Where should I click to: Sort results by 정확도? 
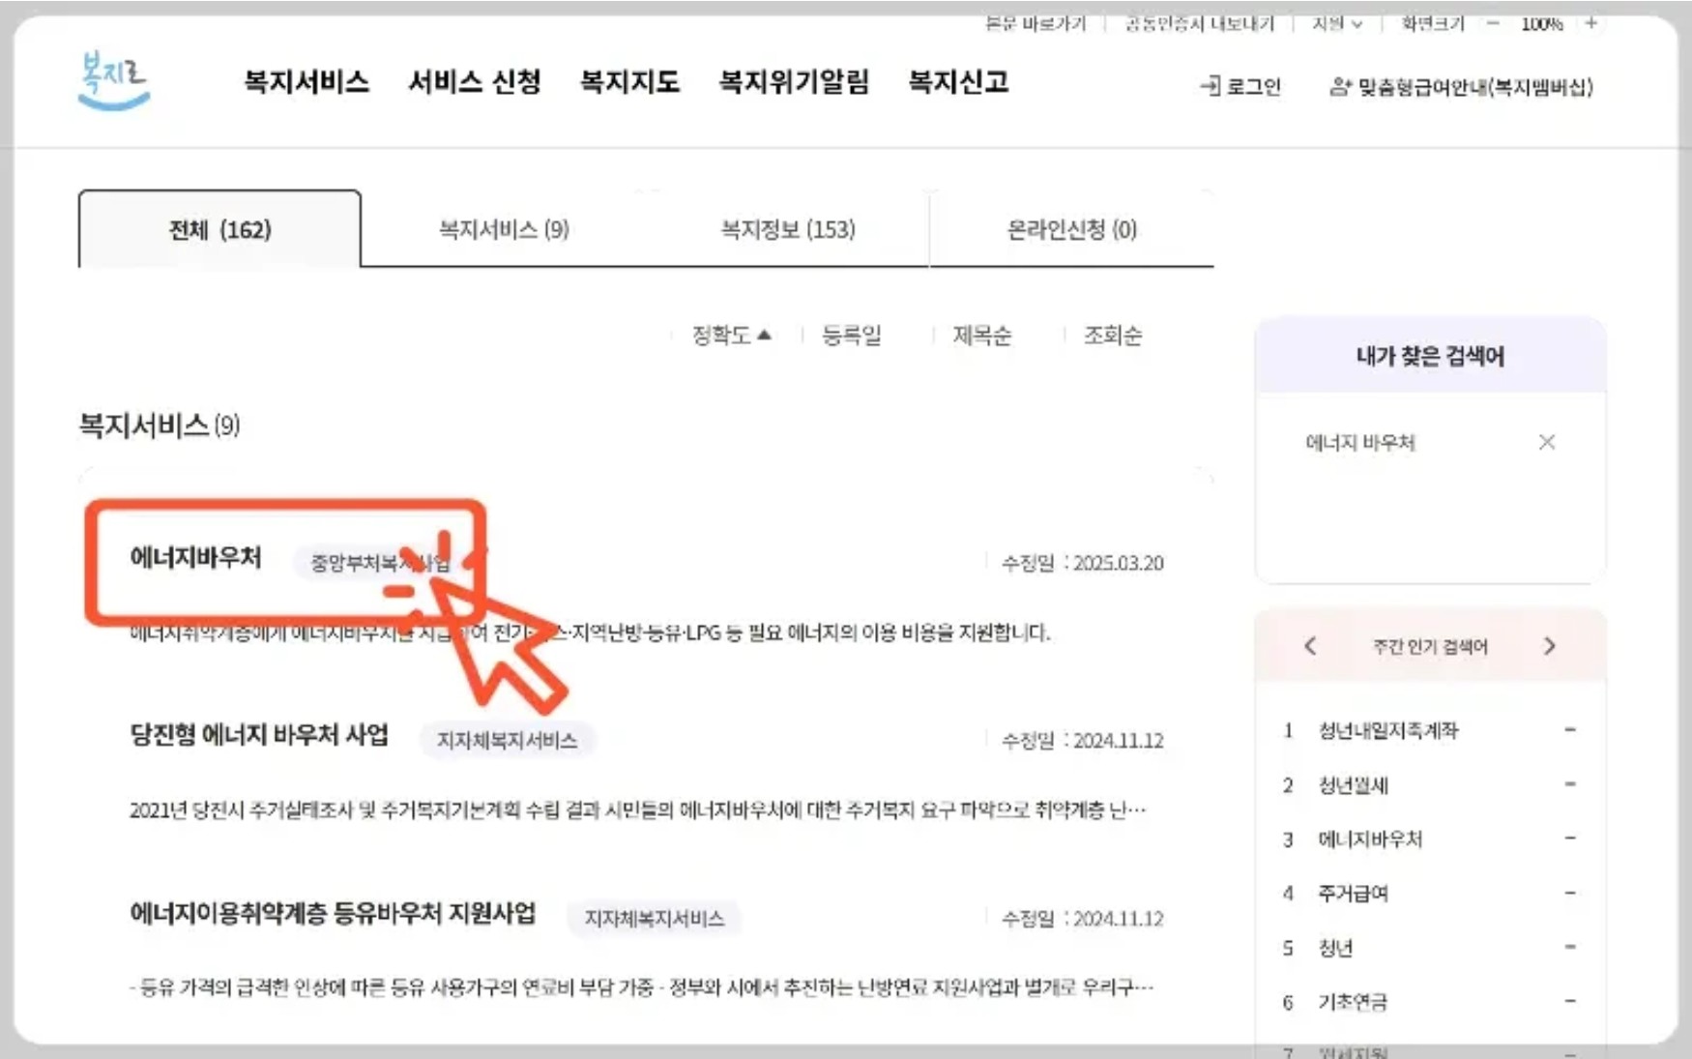[731, 336]
